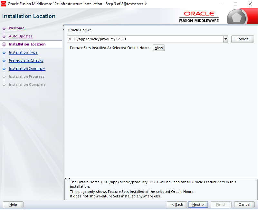Go to the Installation Summary step

27,69
